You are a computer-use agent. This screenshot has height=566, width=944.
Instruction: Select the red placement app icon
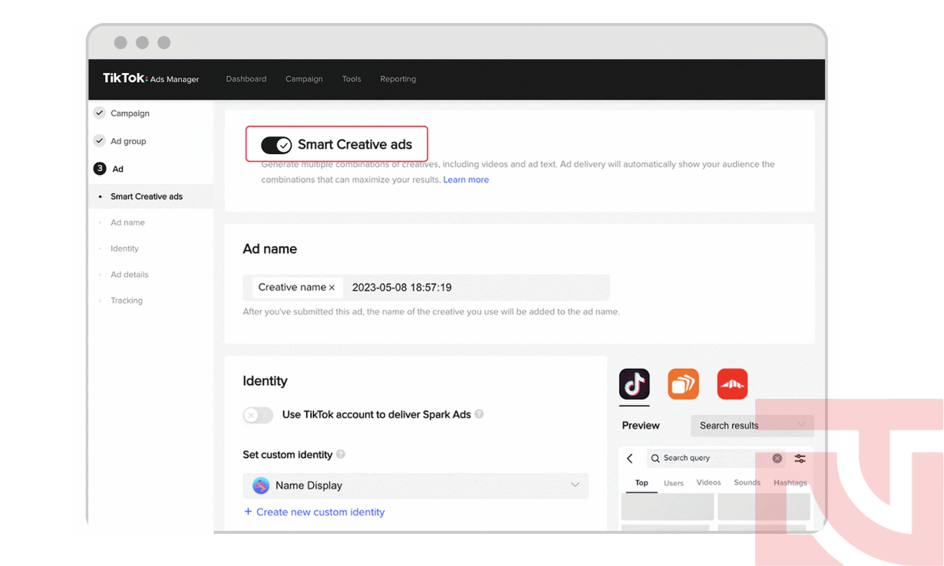pyautogui.click(x=732, y=384)
